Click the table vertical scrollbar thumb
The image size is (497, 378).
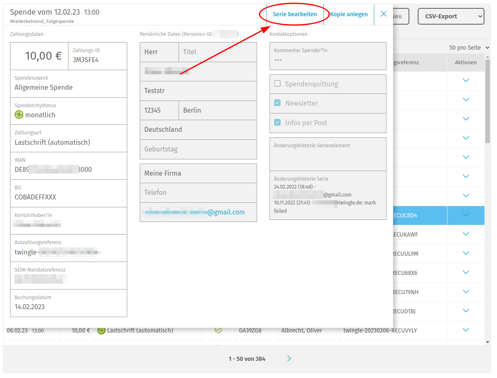487,101
